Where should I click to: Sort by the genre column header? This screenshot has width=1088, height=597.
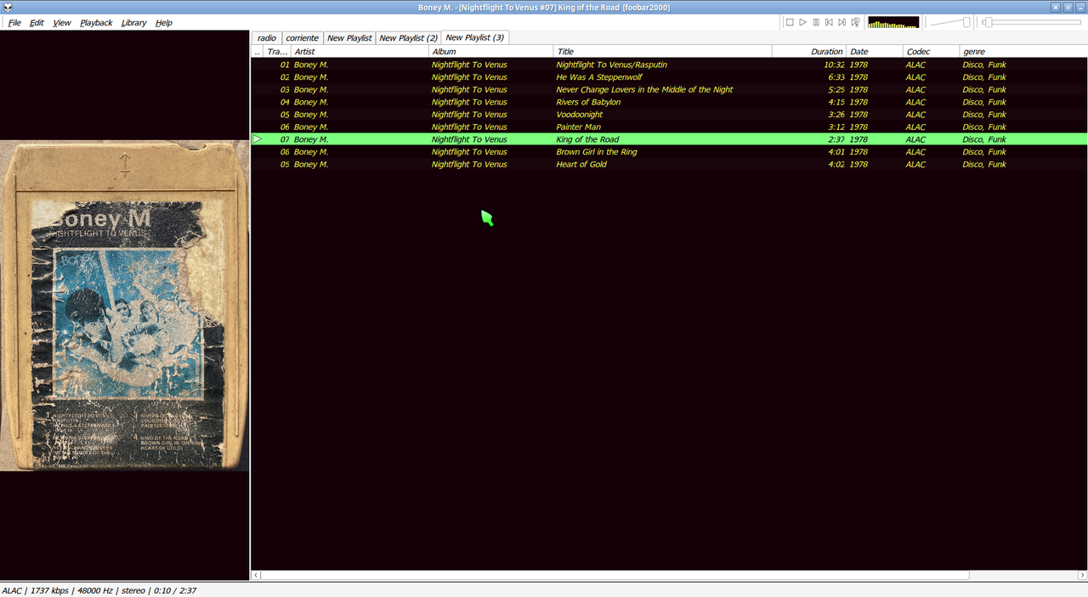(1023, 52)
